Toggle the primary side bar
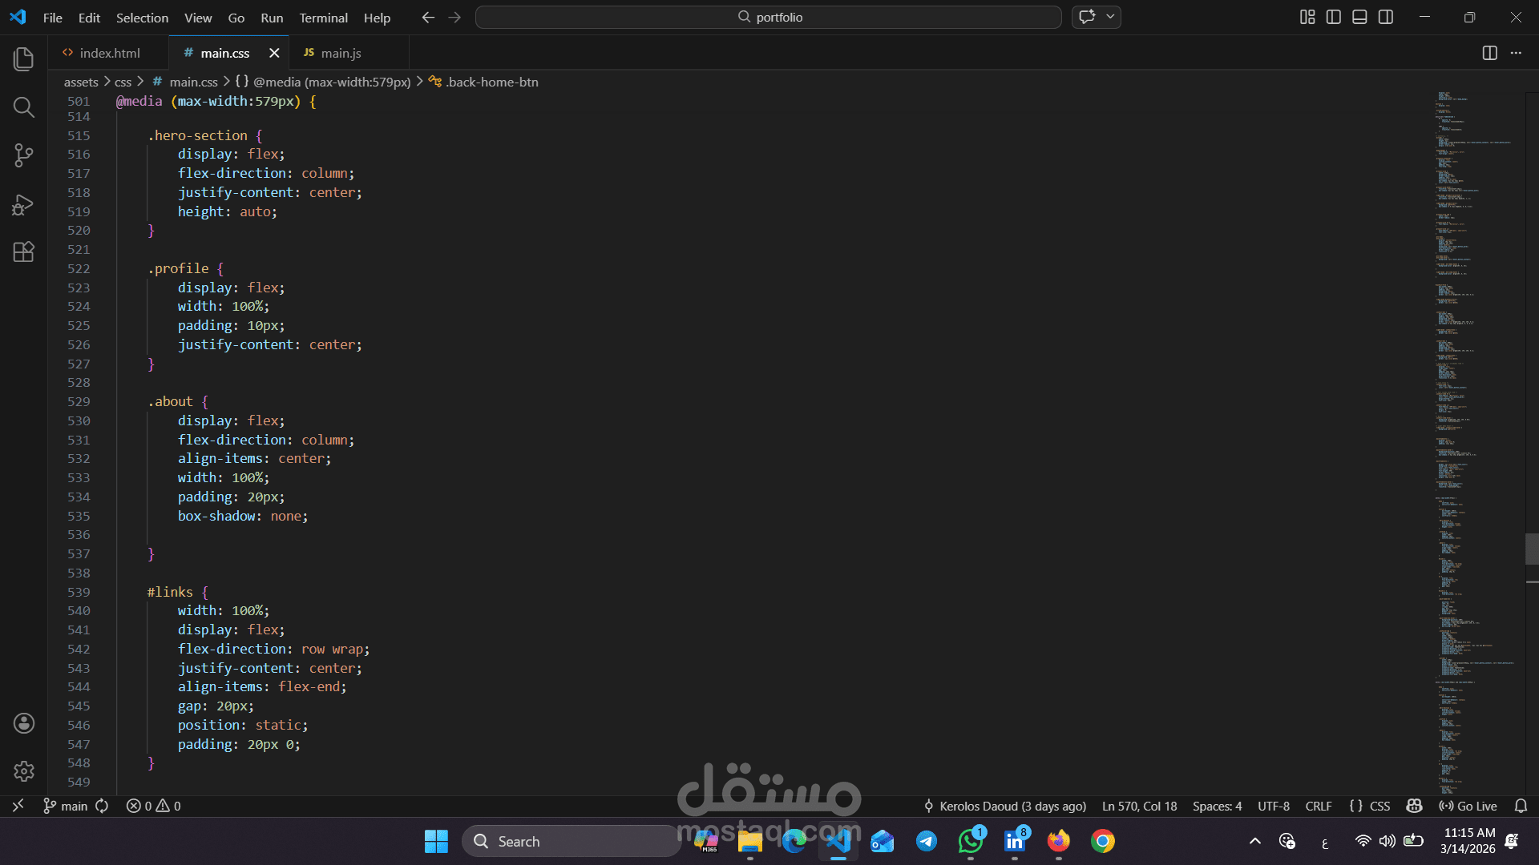Screen dimensions: 1539x865 1334,17
